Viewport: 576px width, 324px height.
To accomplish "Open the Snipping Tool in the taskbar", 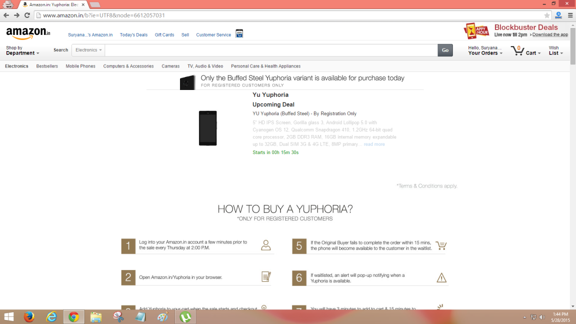I will point(118,317).
